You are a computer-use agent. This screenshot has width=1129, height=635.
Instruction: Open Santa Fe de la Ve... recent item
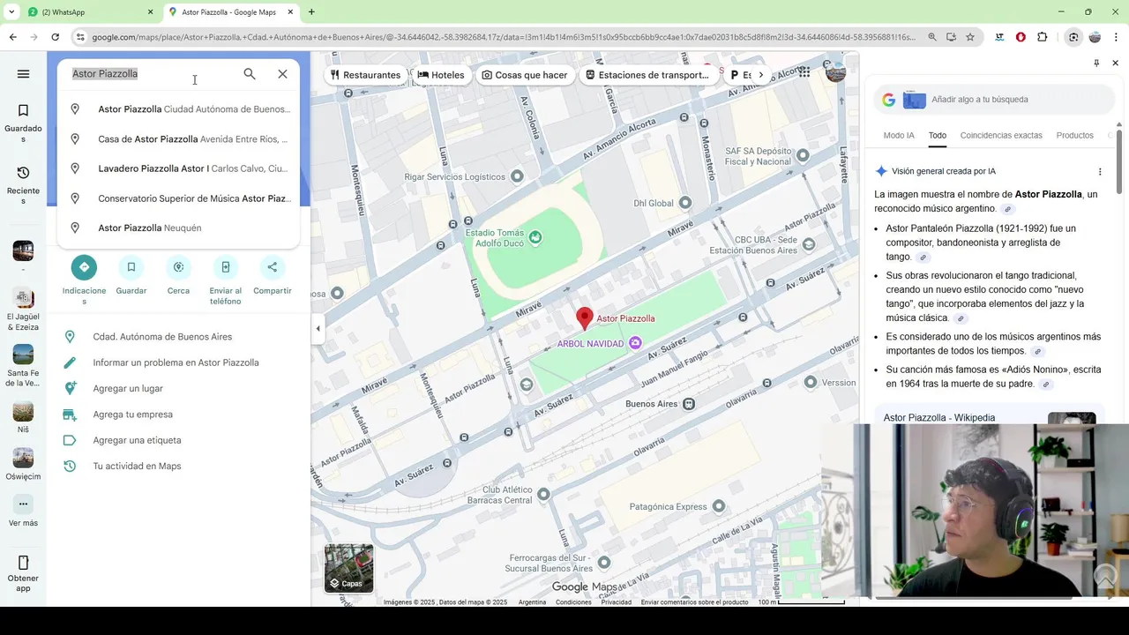23,366
